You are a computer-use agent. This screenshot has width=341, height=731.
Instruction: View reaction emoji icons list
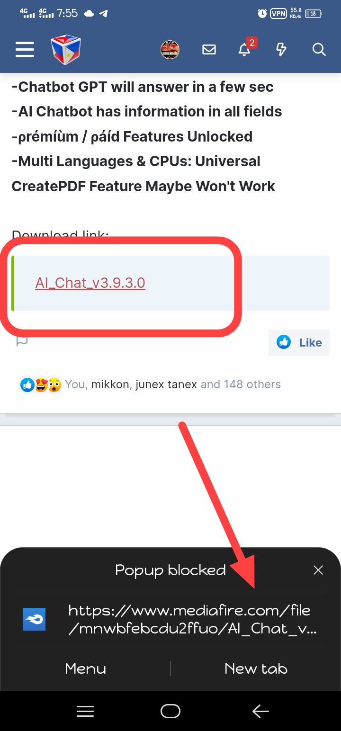pyautogui.click(x=41, y=384)
